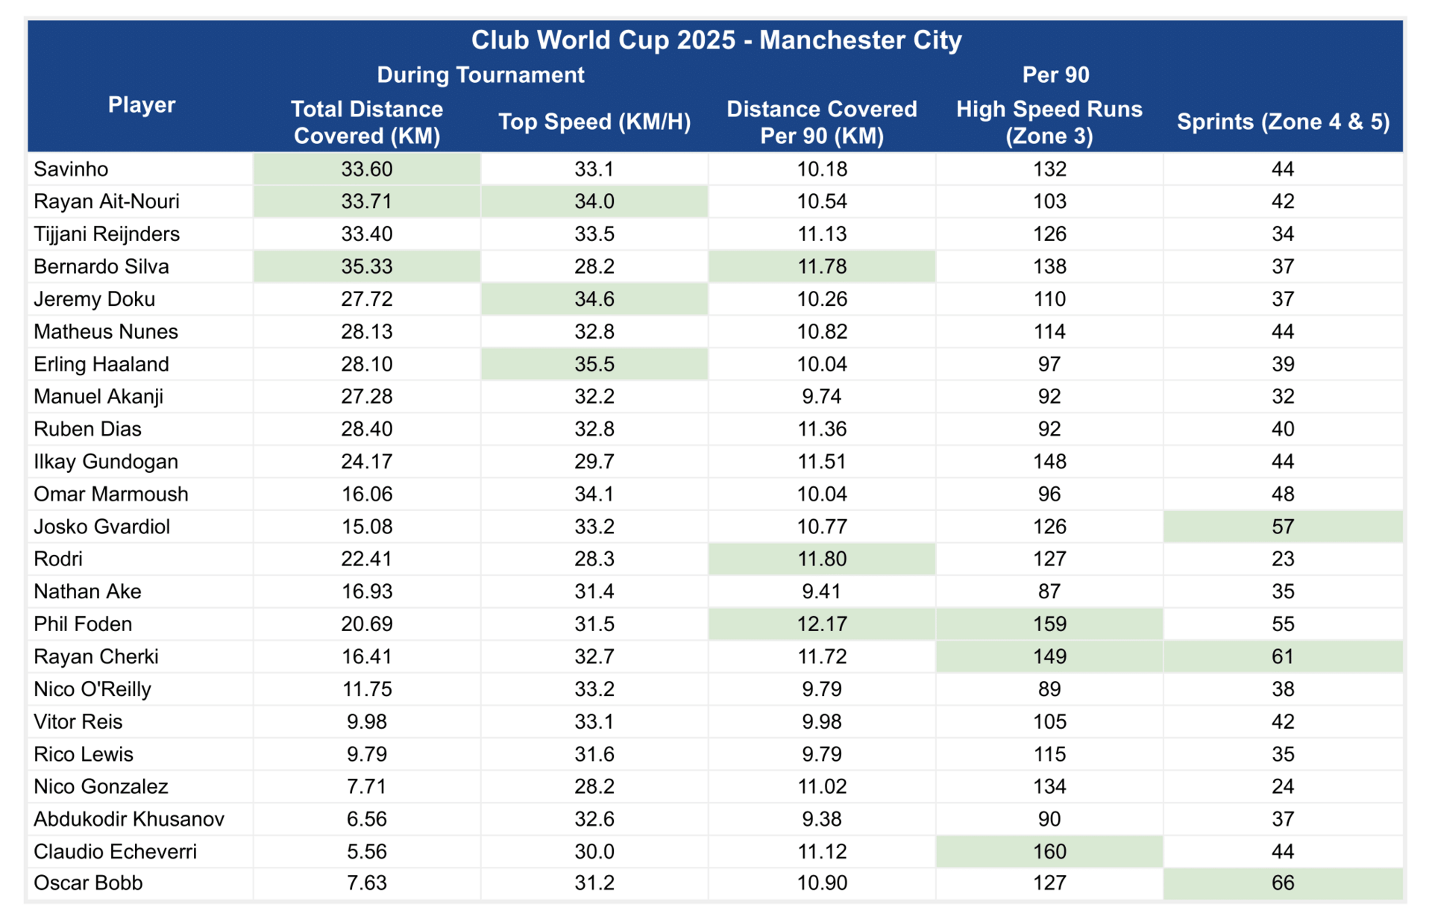Screen dimensions: 1432x922
Task: Select the Total Distance Covered (KM) header
Action: coord(367,122)
